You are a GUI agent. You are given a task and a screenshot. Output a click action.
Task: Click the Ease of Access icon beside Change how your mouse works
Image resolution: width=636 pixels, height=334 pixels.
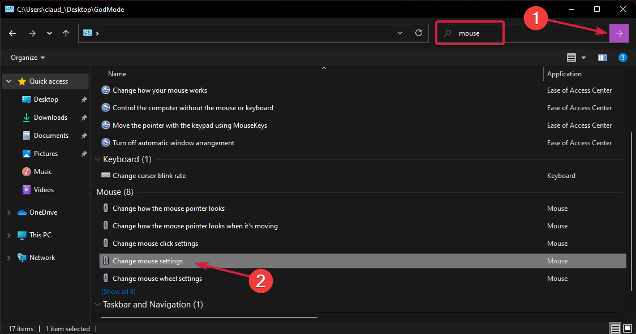pyautogui.click(x=106, y=90)
